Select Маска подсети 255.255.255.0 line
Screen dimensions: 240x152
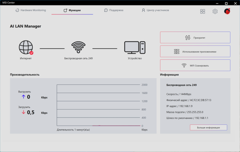coord(185,112)
